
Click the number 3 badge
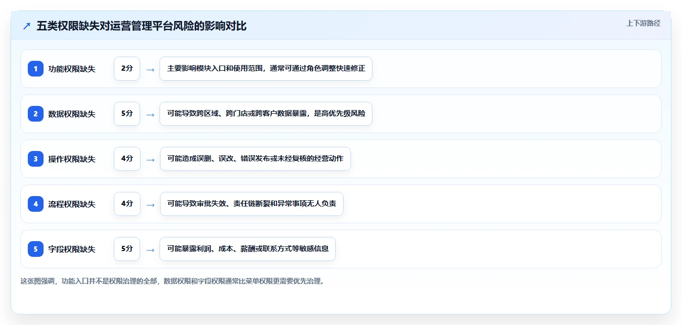coord(36,159)
